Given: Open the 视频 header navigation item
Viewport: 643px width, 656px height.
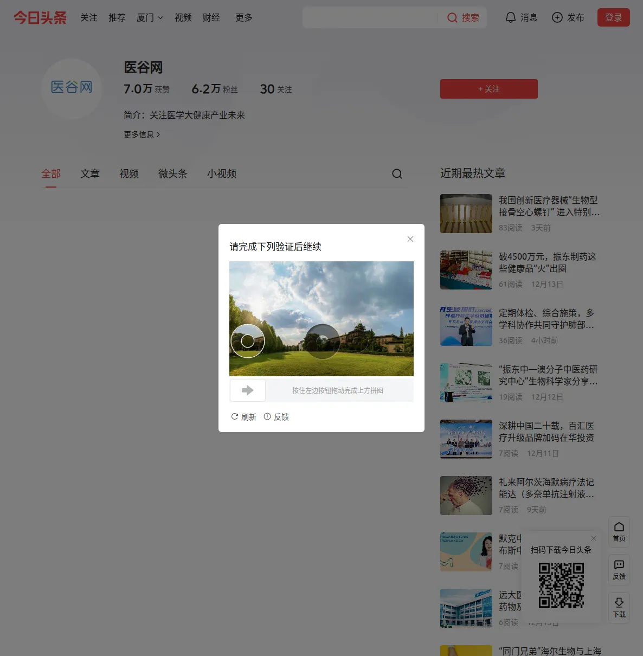Looking at the screenshot, I should click(x=183, y=17).
